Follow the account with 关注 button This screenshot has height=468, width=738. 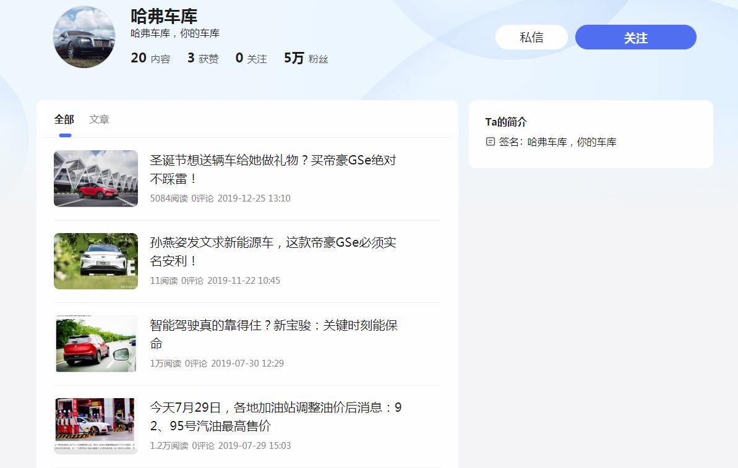pyautogui.click(x=635, y=37)
